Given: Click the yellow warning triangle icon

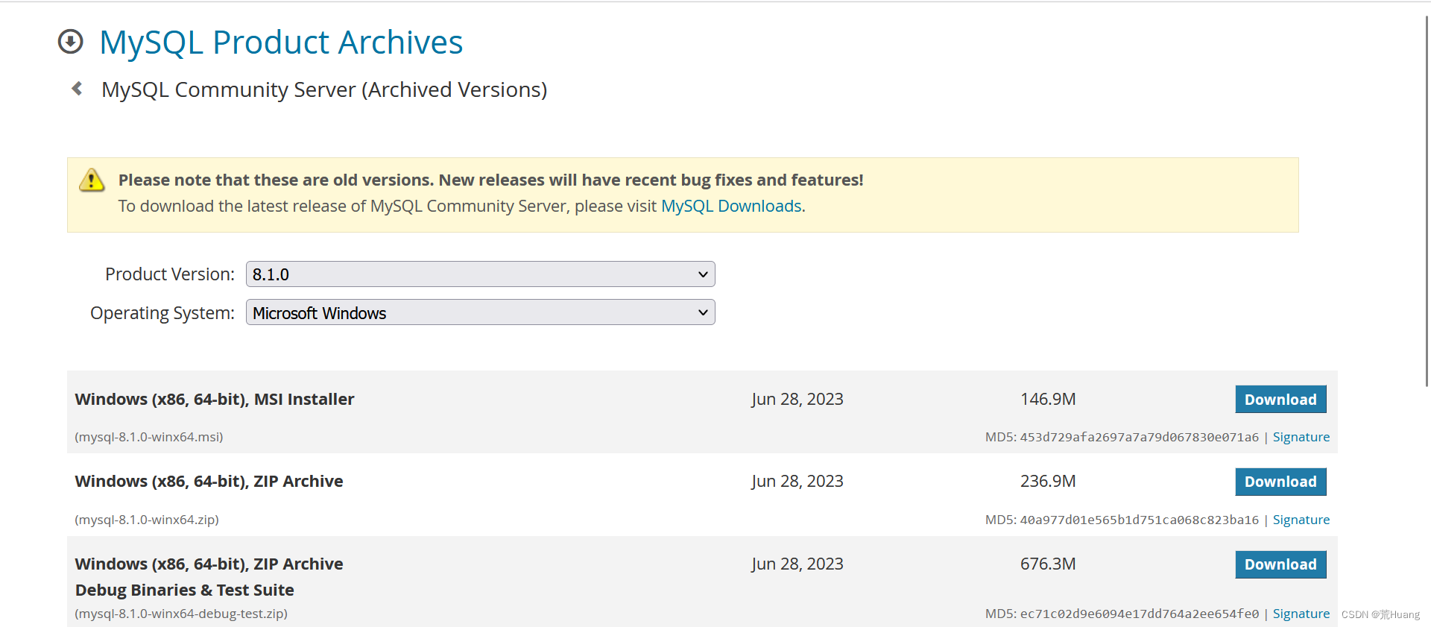Looking at the screenshot, I should (92, 180).
